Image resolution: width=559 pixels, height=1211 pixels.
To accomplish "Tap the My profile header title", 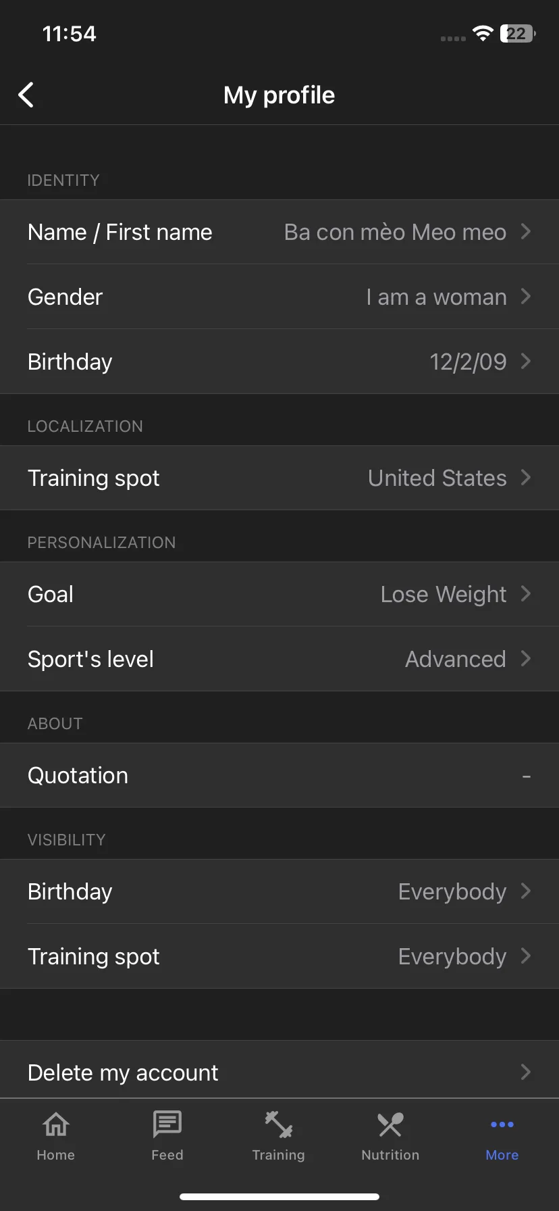I will point(279,95).
